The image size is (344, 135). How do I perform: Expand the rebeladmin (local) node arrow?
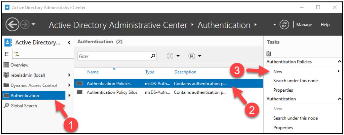click(69, 75)
